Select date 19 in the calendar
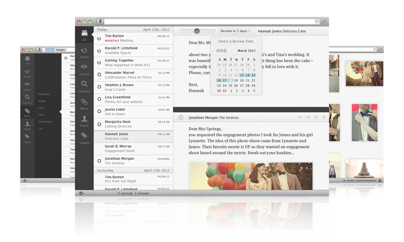The width and height of the screenshot is (404, 242). tap(236, 81)
